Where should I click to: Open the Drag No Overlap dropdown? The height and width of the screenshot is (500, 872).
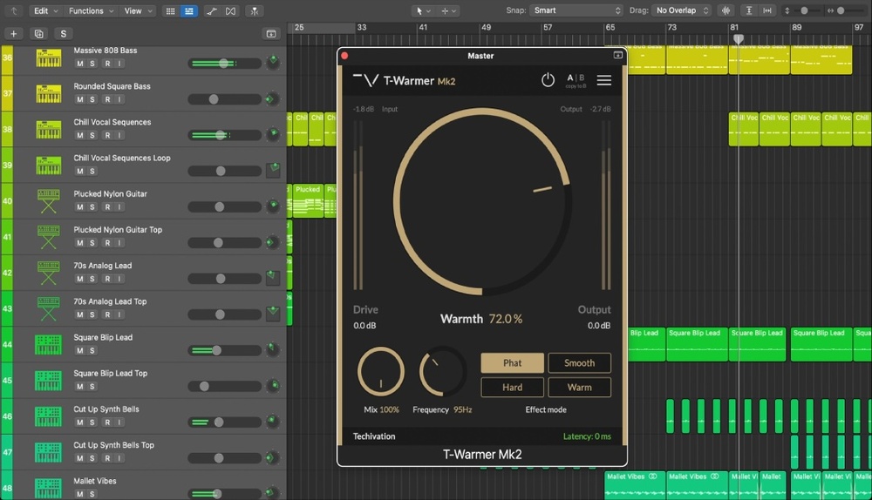click(x=681, y=10)
